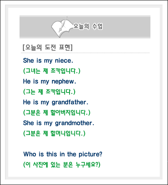Select the sentence 'She is my niece.'
Image resolution: width=168 pixels, height=185 pixels.
pos(48,60)
